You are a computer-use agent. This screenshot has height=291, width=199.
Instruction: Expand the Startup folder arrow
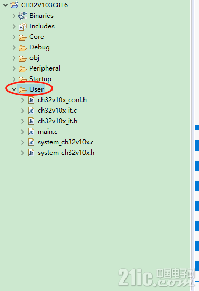(14, 79)
